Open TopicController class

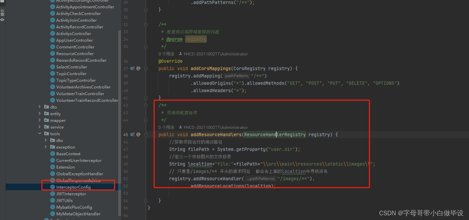[71, 73]
